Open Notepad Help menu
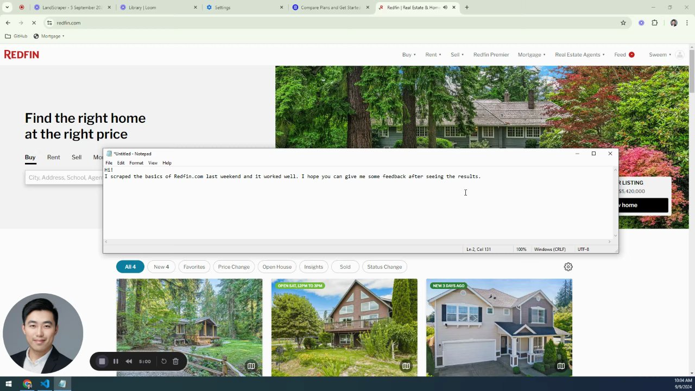 pos(167,163)
